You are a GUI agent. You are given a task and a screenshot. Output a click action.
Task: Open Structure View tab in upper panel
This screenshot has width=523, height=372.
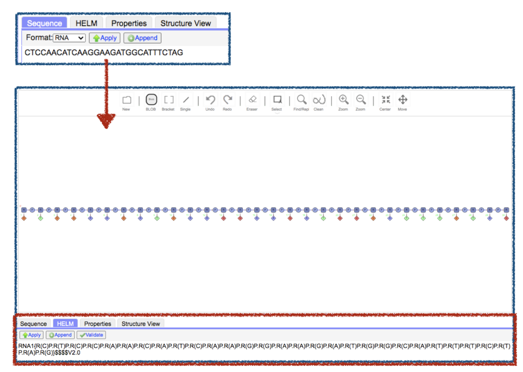(x=186, y=23)
